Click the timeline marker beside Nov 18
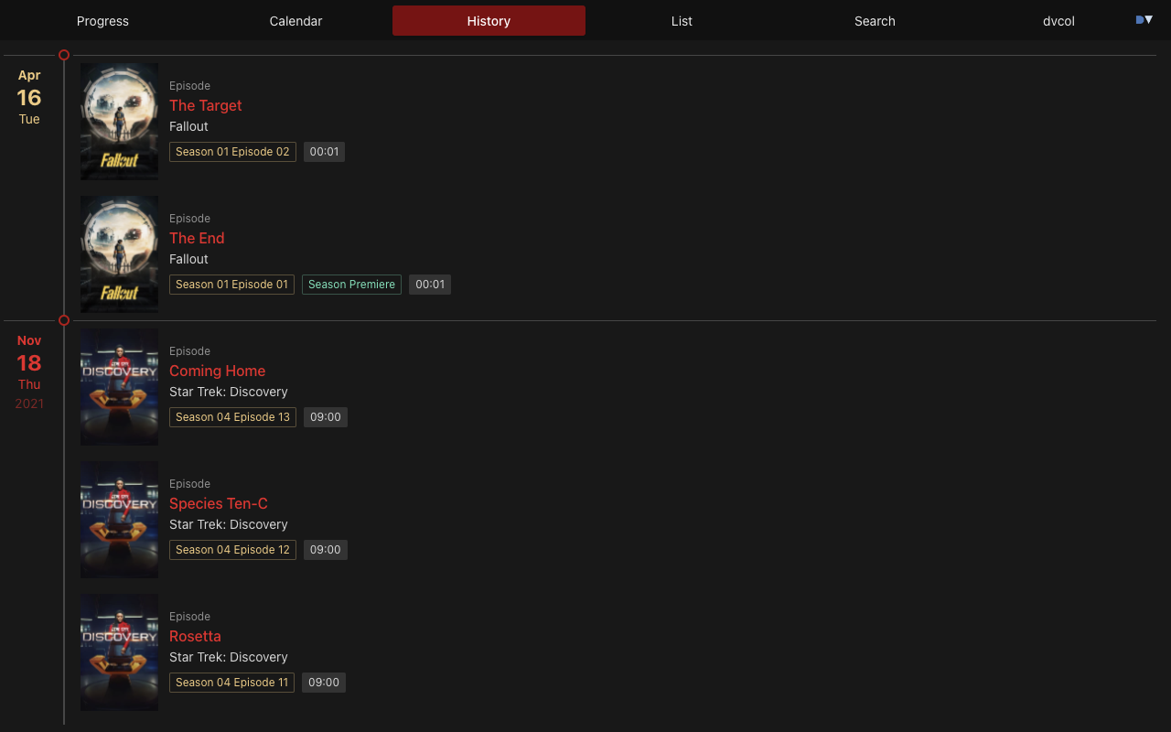The height and width of the screenshot is (732, 1171). pos(63,320)
